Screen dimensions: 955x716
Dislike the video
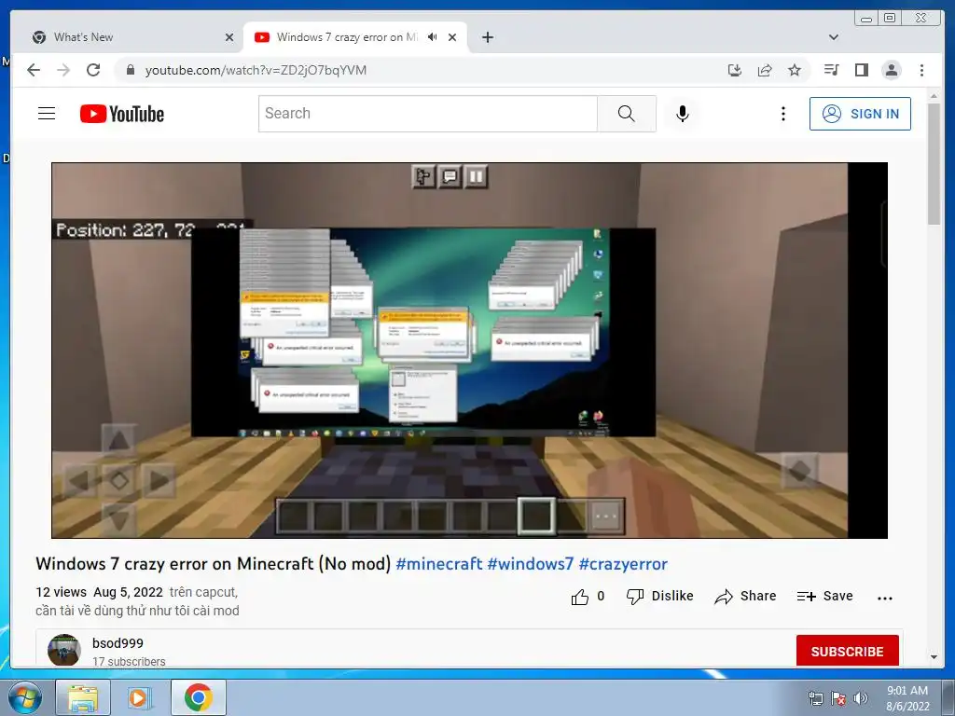click(659, 596)
